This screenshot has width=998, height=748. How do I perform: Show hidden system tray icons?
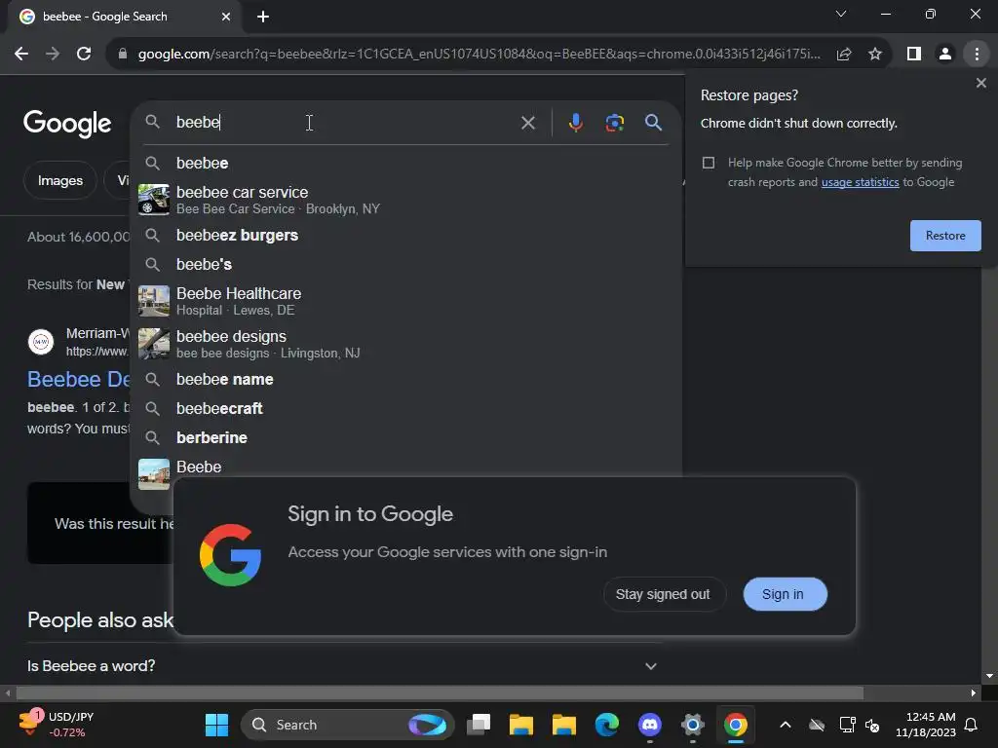coord(786,725)
